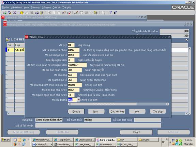Viewport: 196px width, 147px height.
Task: Open the Trợ giúp menu
Action: pyautogui.click(x=67, y=7)
